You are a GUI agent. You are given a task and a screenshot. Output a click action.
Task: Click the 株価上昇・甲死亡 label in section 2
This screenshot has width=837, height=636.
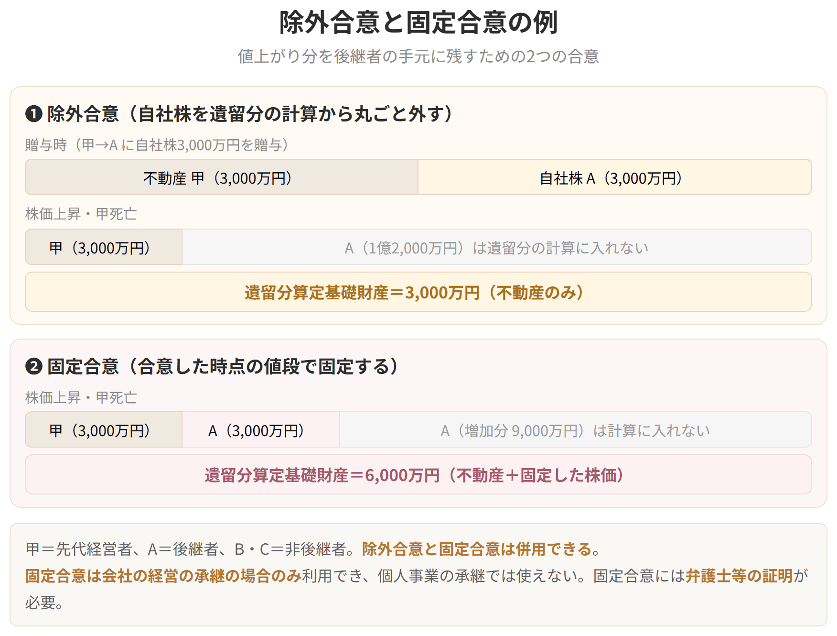point(81,397)
